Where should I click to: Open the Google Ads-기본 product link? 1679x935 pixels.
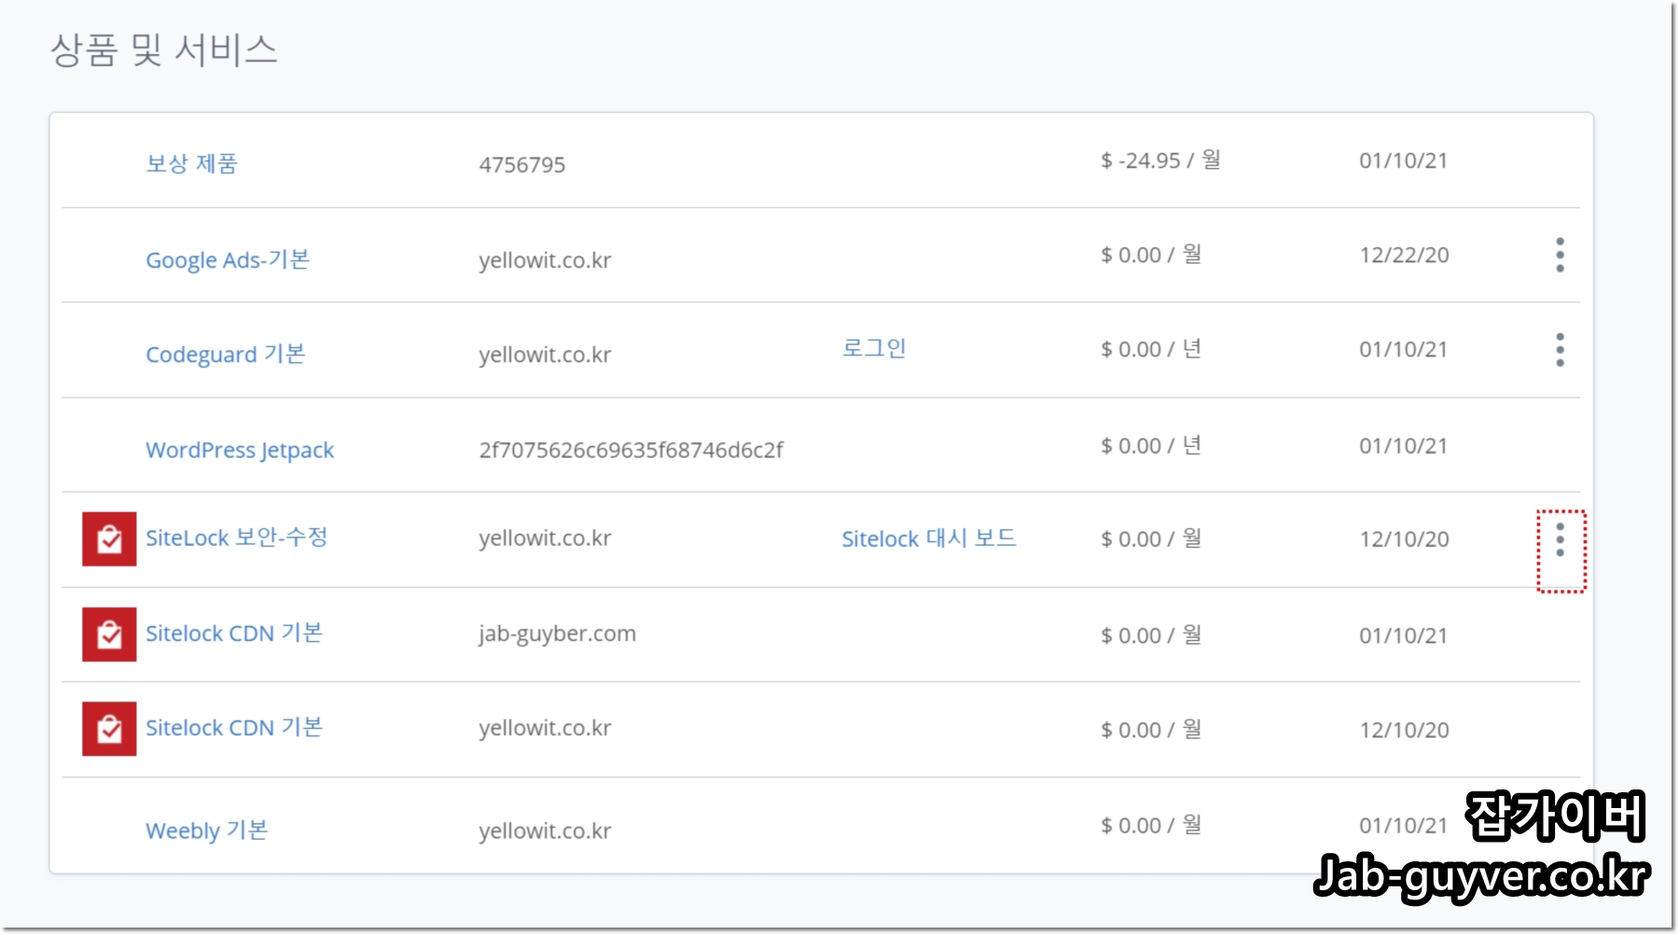[228, 259]
